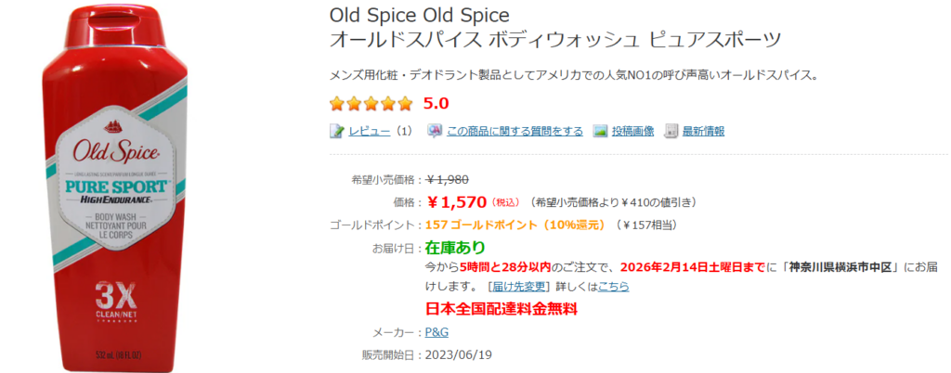
Task: Click the first gold rating star
Action: click(x=338, y=104)
